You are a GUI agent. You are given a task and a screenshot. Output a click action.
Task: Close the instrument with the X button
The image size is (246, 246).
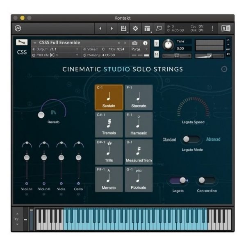(x=228, y=40)
